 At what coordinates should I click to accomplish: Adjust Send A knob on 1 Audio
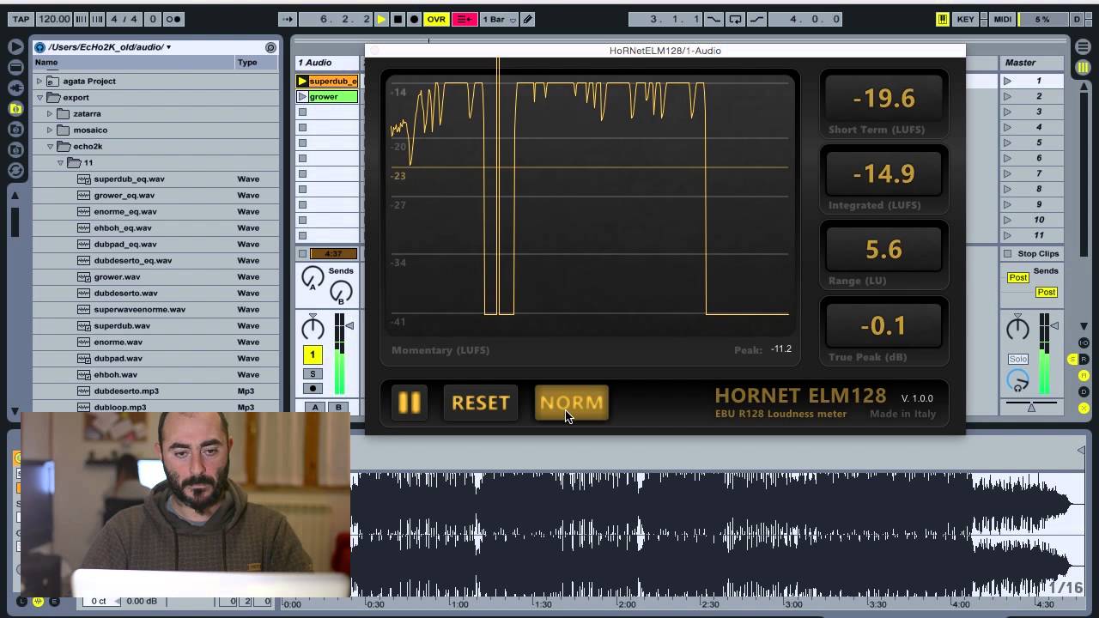click(313, 277)
